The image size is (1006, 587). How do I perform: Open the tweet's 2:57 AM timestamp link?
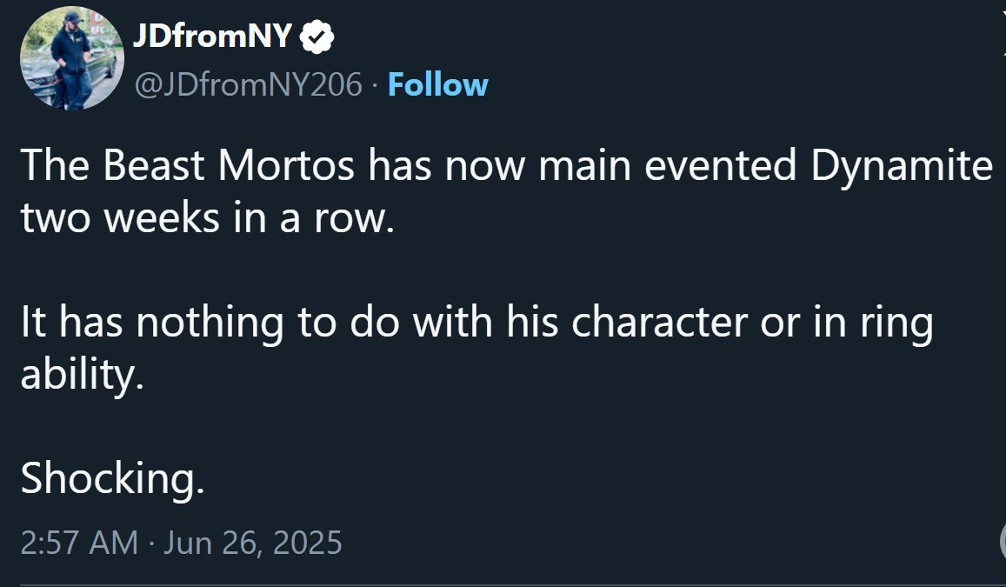click(79, 543)
